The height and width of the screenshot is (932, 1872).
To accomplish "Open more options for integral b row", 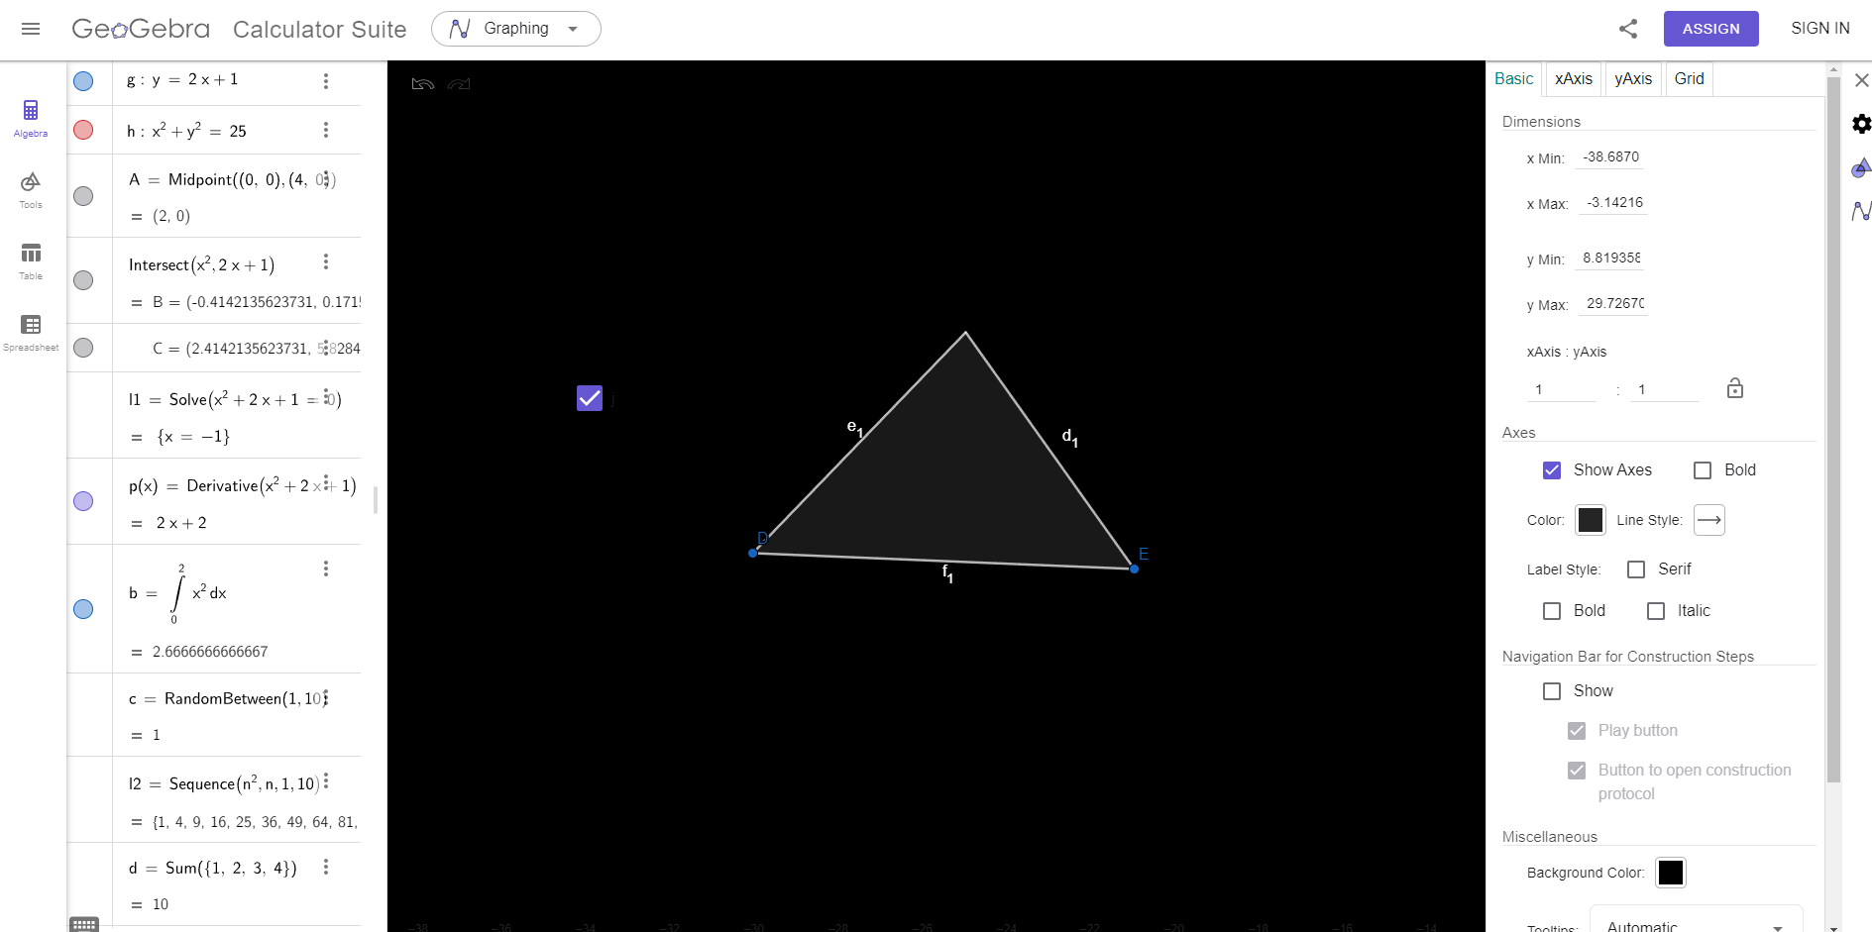I will click(326, 569).
